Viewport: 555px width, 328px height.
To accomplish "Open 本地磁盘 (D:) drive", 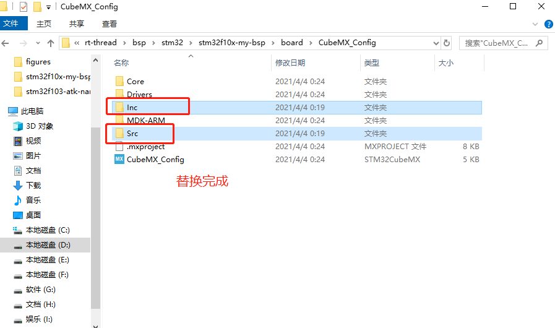I will (48, 245).
